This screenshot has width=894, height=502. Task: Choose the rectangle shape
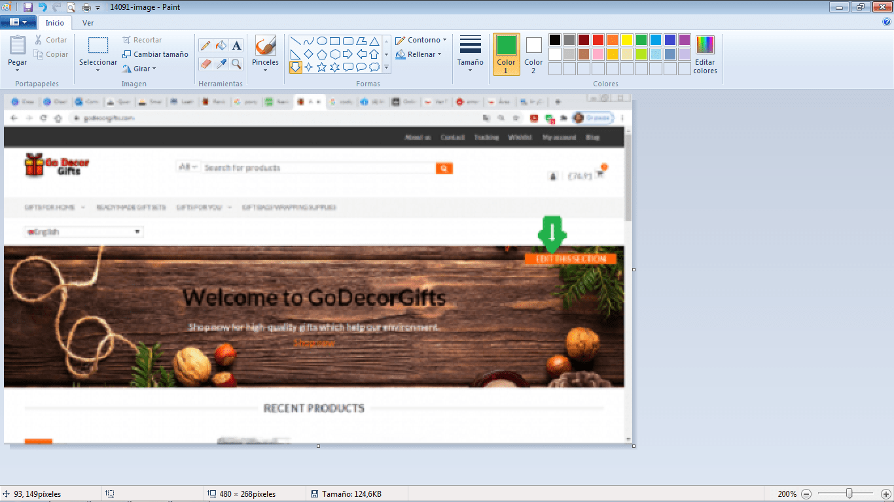pyautogui.click(x=335, y=41)
